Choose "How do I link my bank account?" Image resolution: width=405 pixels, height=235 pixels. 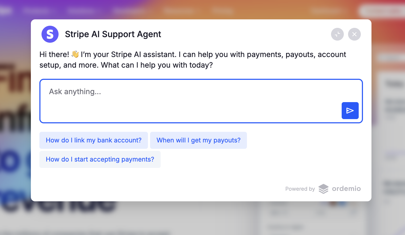click(94, 140)
